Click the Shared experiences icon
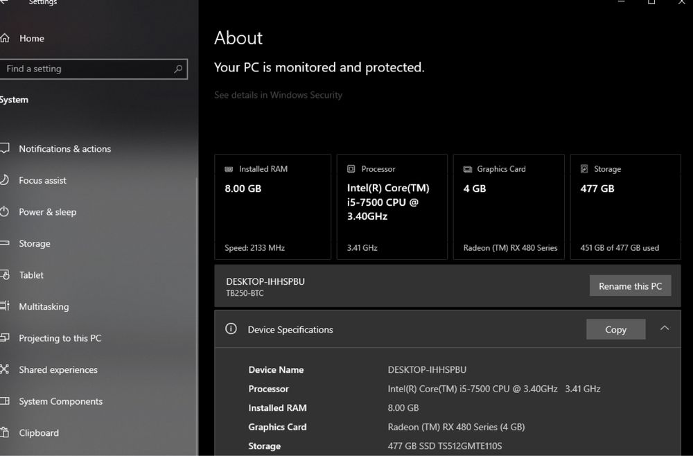 pyautogui.click(x=4, y=369)
